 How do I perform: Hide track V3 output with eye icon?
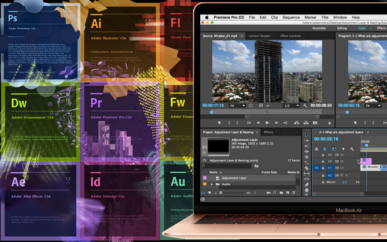[342, 155]
